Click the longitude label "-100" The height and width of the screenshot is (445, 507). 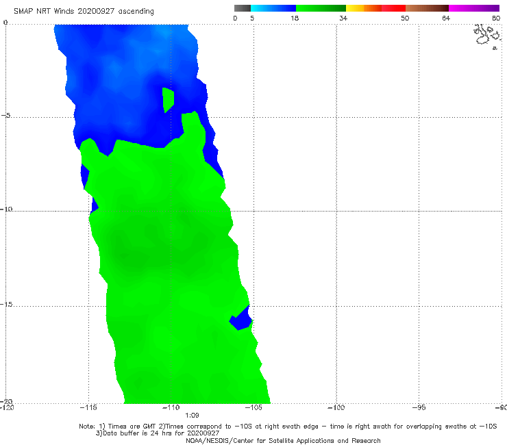(336, 407)
